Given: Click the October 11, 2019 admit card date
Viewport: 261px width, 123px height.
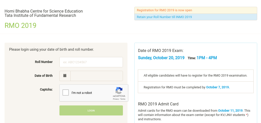Looking at the screenshot, I should click(230, 111).
